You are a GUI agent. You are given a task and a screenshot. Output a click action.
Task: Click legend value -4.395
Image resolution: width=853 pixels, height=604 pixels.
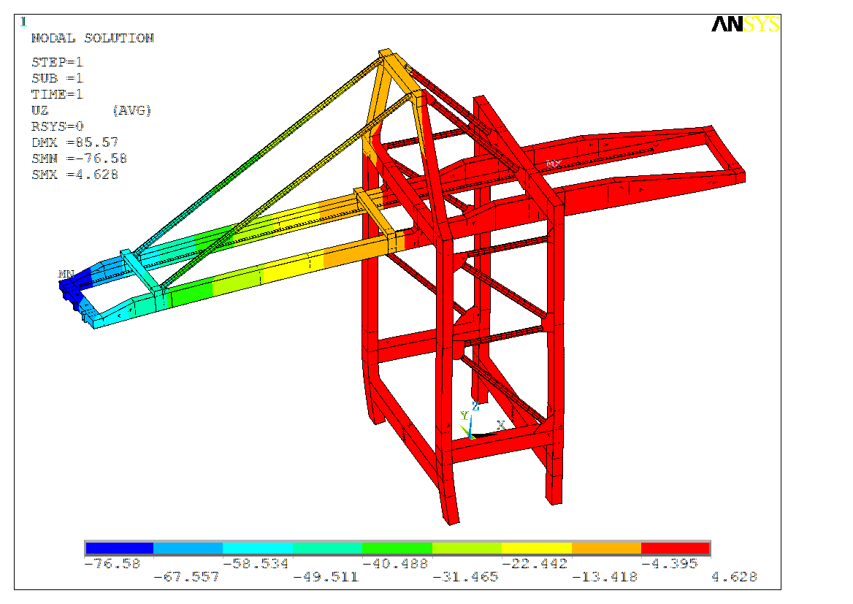(x=670, y=564)
